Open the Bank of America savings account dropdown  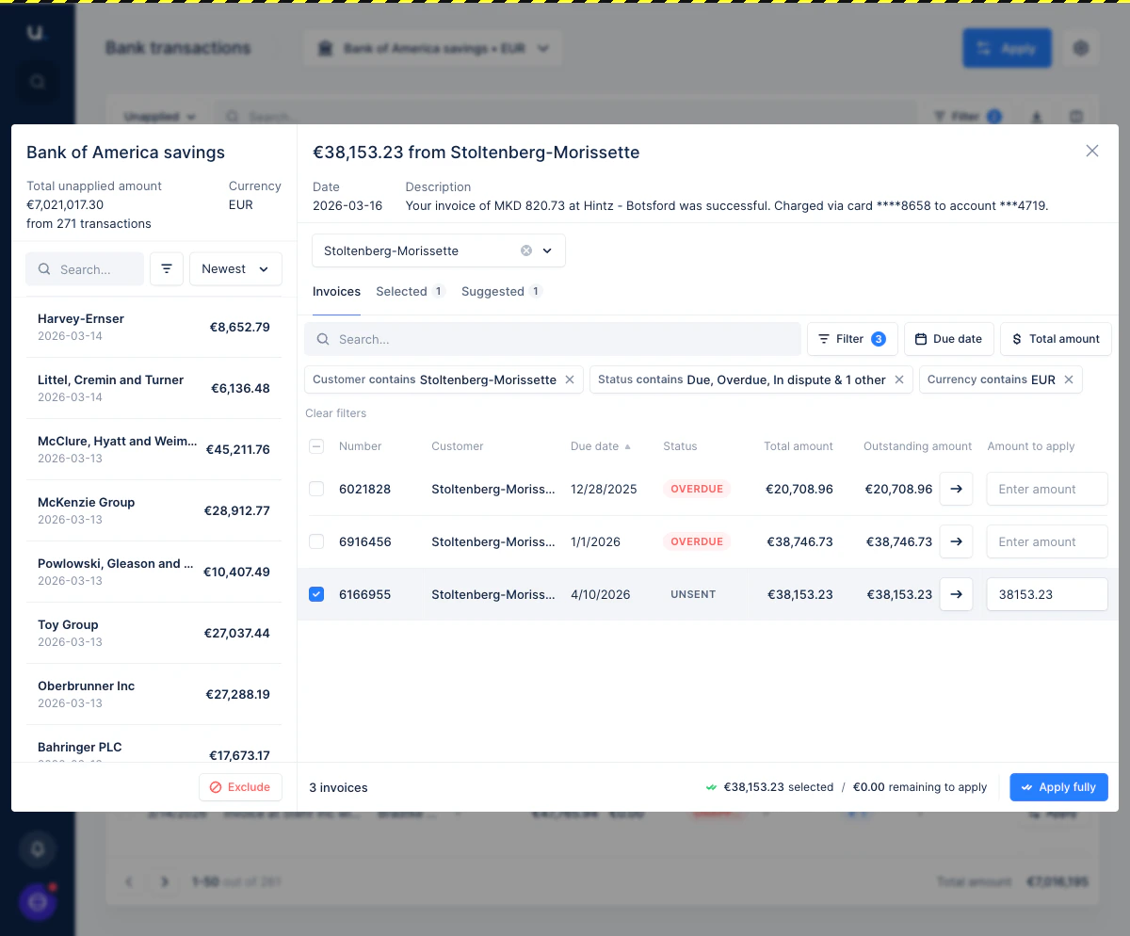point(433,48)
